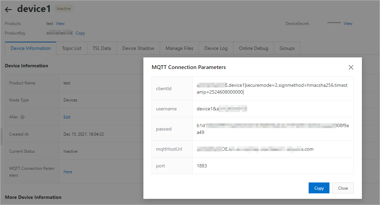
Task: Click the back arrow next to device1
Action: pyautogui.click(x=8, y=9)
